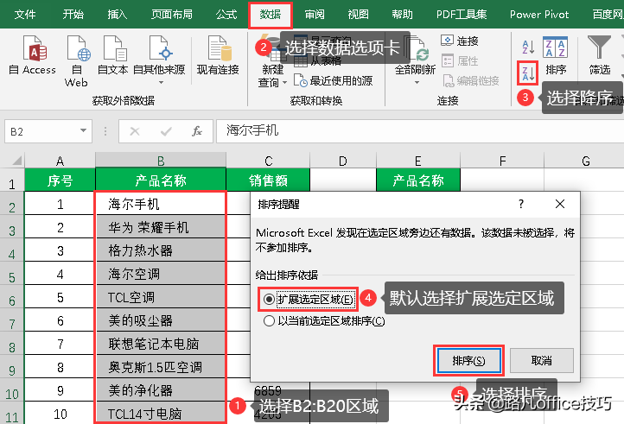Close the 排序提醒 dialog
This screenshot has height=424, width=624.
click(x=560, y=204)
